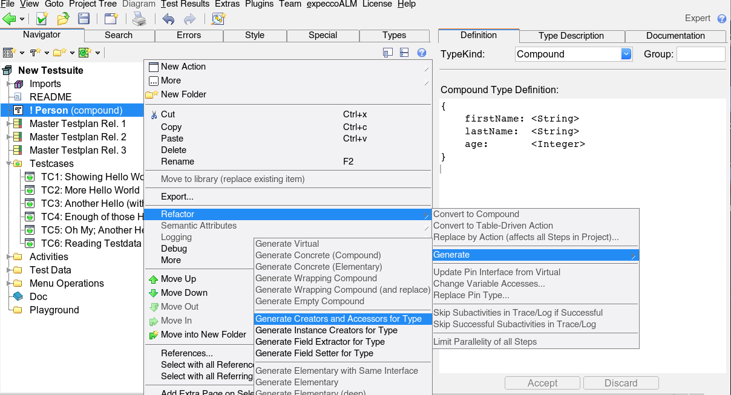
Task: Click into the Group input field
Action: 700,54
